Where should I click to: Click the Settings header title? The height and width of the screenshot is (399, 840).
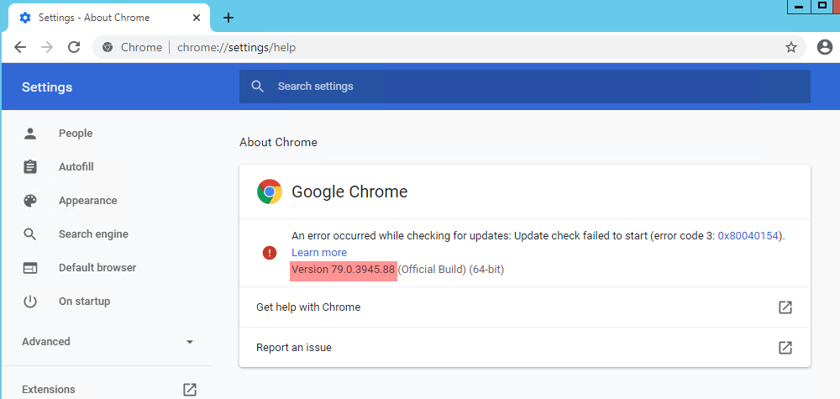pos(47,87)
